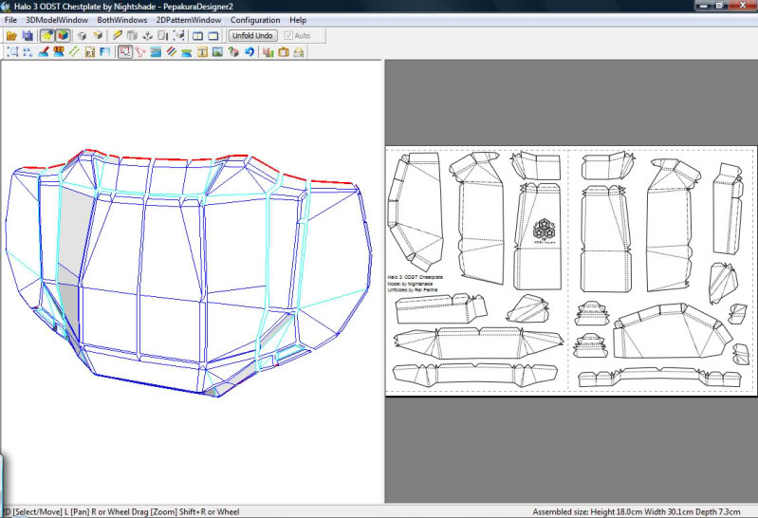Click the Save floppy disk icon
Viewport: 758px width, 518px height.
click(28, 35)
